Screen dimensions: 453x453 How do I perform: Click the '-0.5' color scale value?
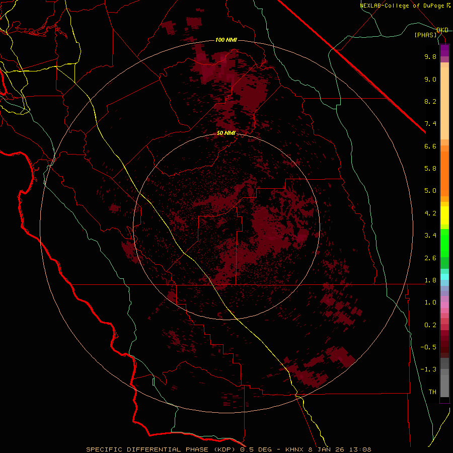(x=428, y=347)
